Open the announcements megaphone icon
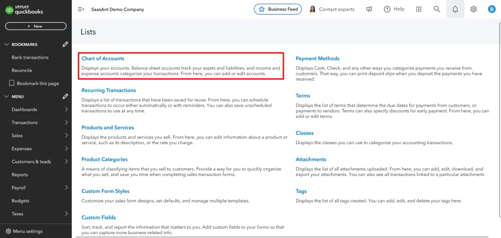Viewport: 501px width, 238px height. tap(369, 9)
